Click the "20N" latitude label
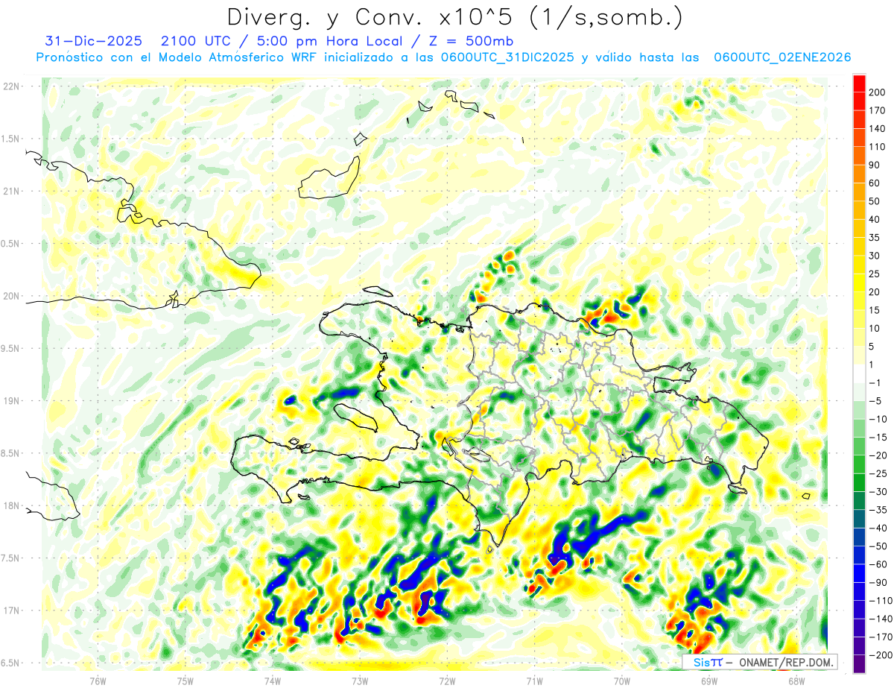Image resolution: width=894 pixels, height=691 pixels. (11, 296)
